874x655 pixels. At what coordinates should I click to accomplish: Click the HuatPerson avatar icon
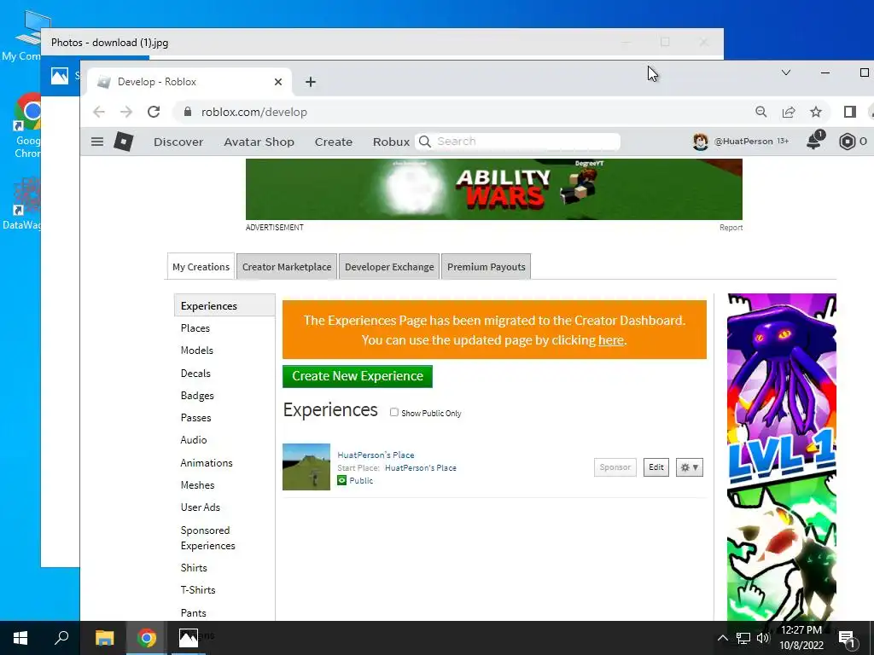pyautogui.click(x=700, y=142)
